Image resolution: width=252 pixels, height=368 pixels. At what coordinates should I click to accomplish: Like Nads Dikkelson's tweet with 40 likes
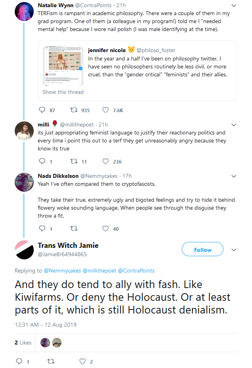click(106, 228)
